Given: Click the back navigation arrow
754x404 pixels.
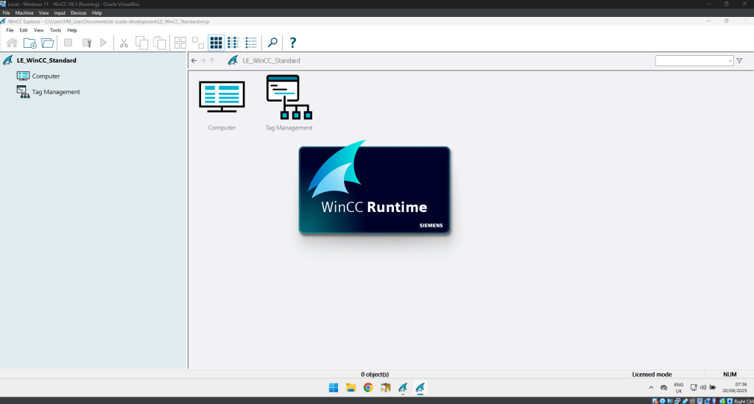Looking at the screenshot, I should tap(194, 60).
